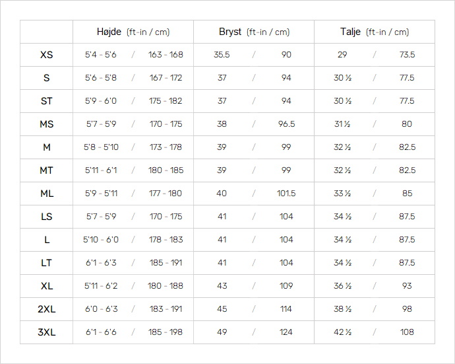This screenshot has height=364, width=455.
Task: Click the Talje column header
Action: pos(375,32)
